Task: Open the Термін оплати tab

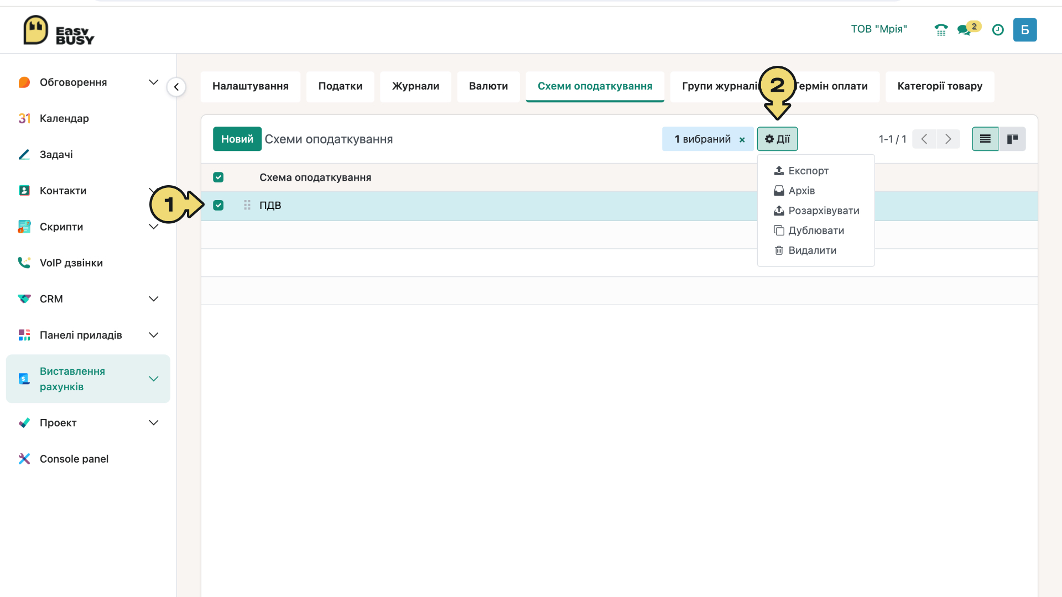Action: (x=832, y=86)
